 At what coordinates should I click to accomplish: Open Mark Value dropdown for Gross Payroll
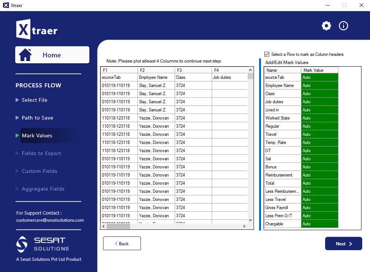pyautogui.click(x=320, y=208)
